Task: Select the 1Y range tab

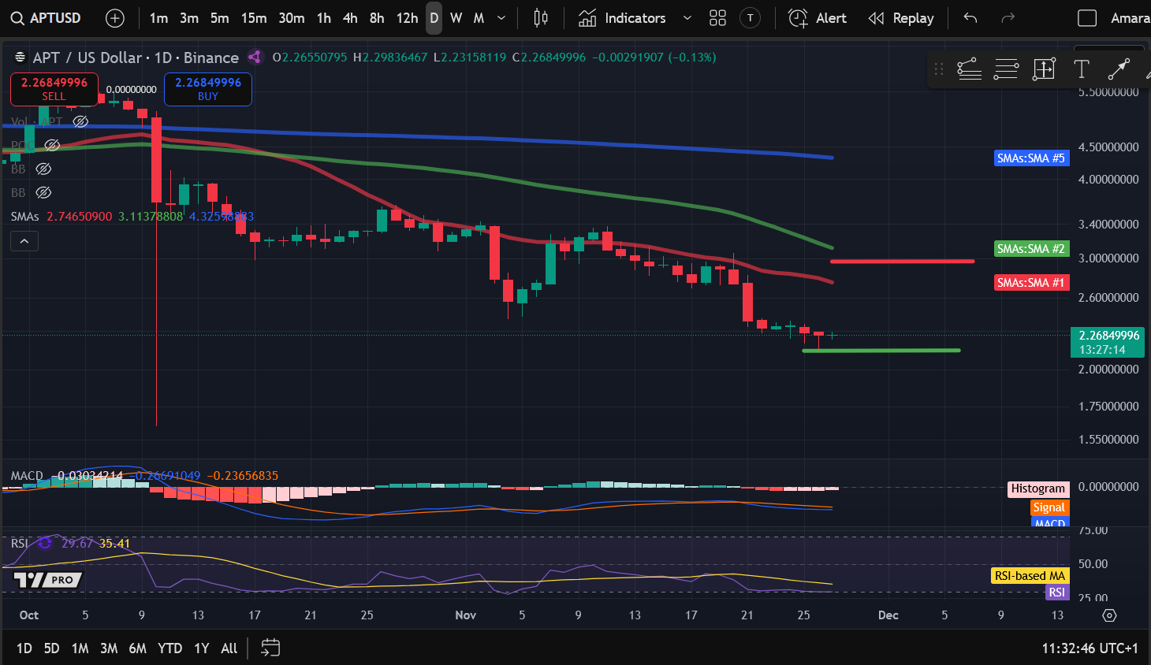Action: pos(201,648)
